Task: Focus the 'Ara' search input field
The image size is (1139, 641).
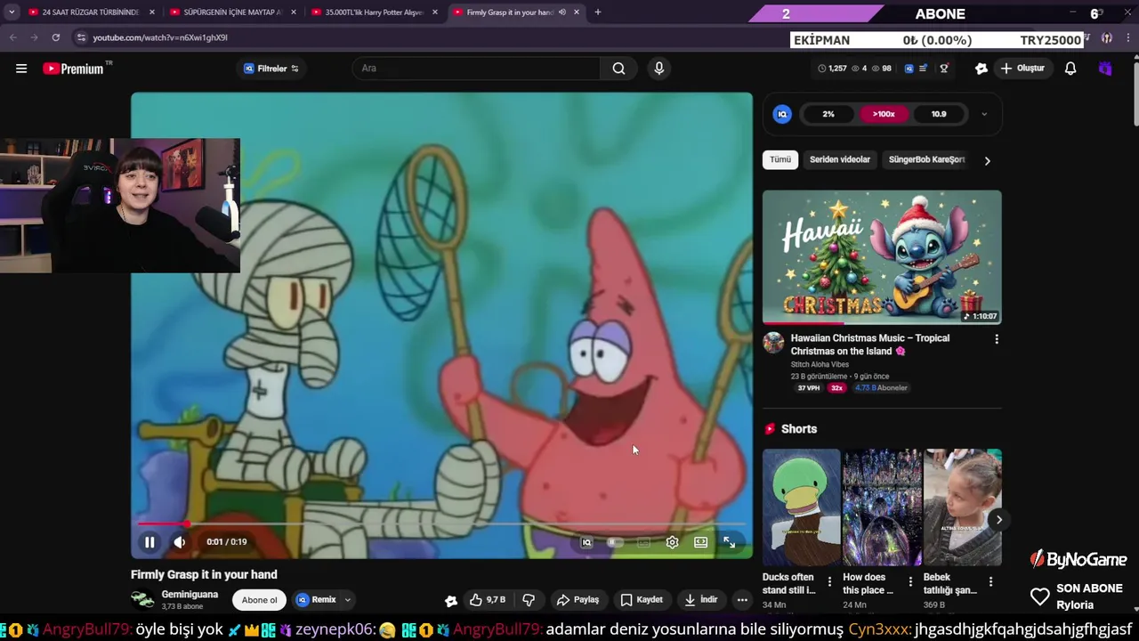Action: (476, 69)
